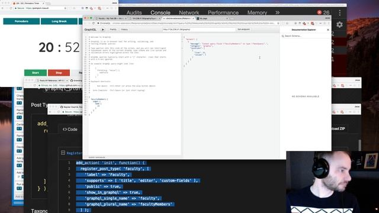Click the ChromeiQL window address bar

point(187,23)
